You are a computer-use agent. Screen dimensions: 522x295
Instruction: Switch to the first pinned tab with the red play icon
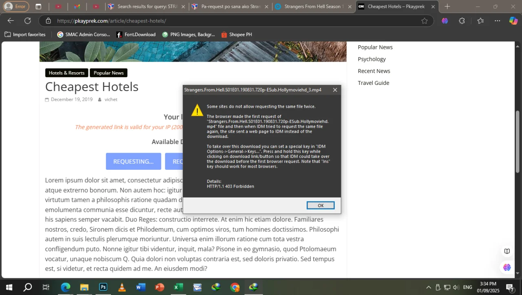click(58, 7)
